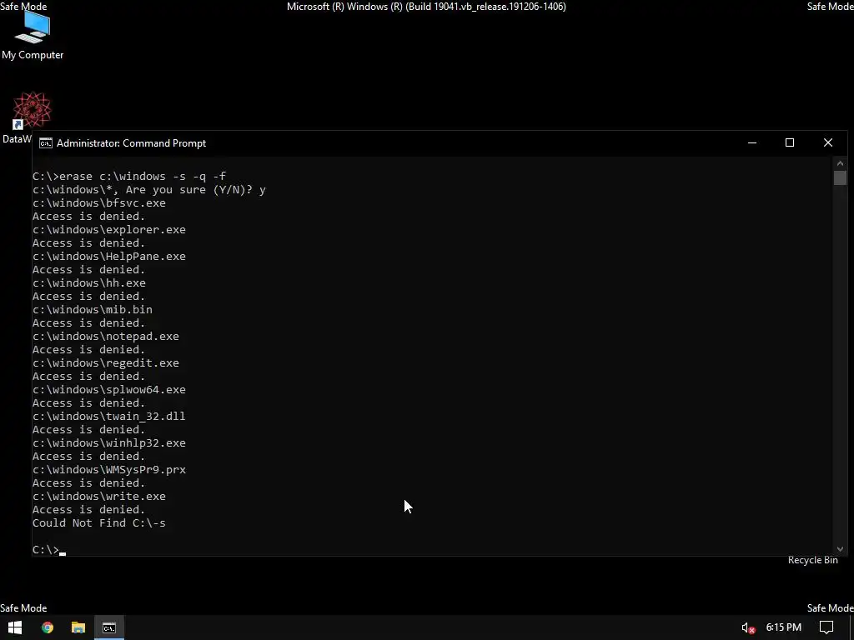Click the 'c:\windows\twain_32.dll' line
This screenshot has width=854, height=640.
coord(109,417)
